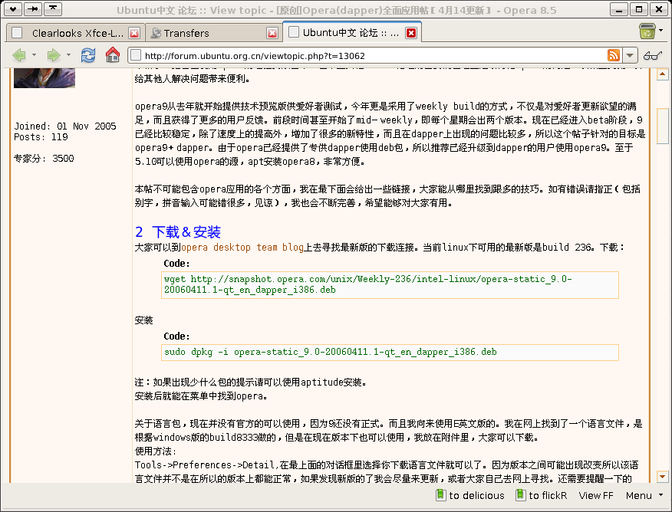Open the home page with the house icon
Viewport: 672px width, 512px height.
coord(113,54)
